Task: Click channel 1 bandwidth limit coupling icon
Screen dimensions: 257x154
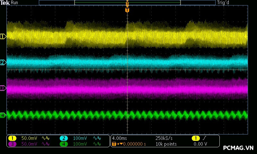Action: (x=45, y=138)
